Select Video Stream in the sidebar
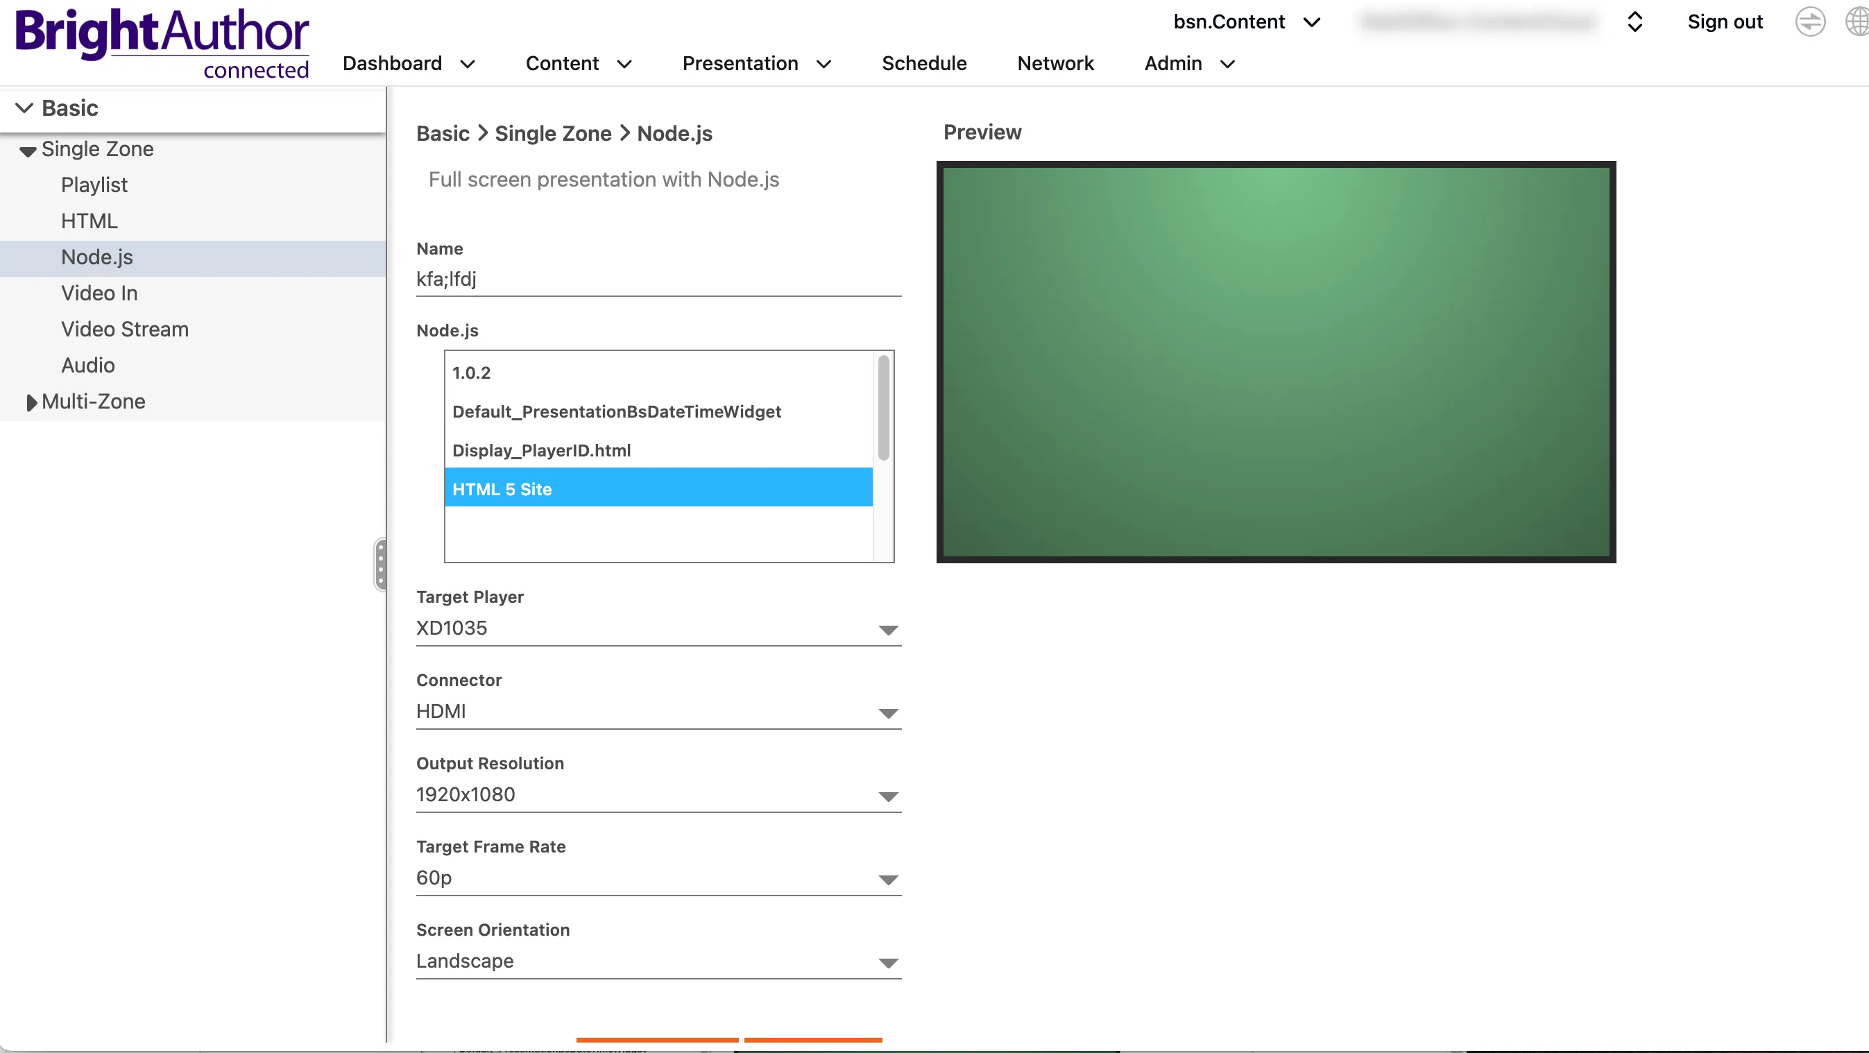Viewport: 1869px width, 1053px height. (125, 329)
